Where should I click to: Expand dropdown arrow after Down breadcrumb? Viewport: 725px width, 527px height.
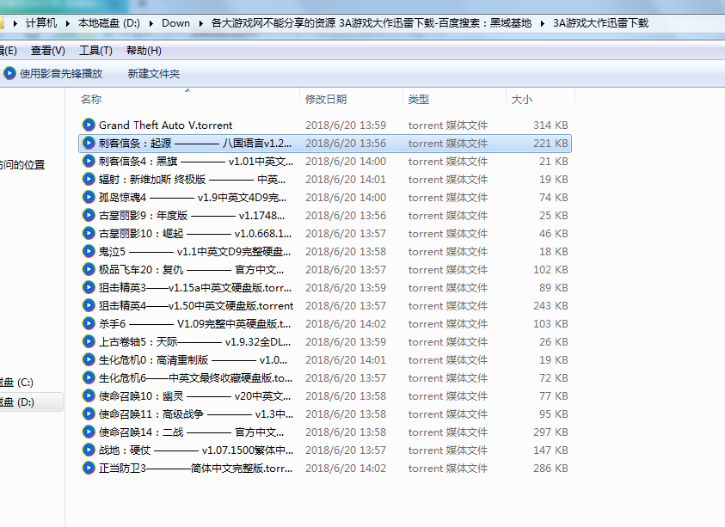(200, 23)
